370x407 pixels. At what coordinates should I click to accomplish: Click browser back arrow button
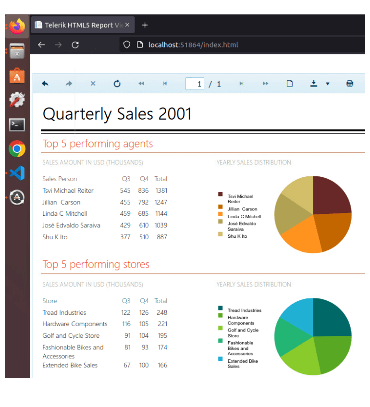41,45
